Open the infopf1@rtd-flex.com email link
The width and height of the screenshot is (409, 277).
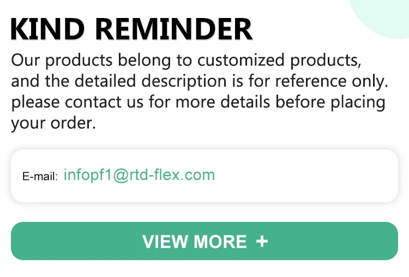point(139,175)
